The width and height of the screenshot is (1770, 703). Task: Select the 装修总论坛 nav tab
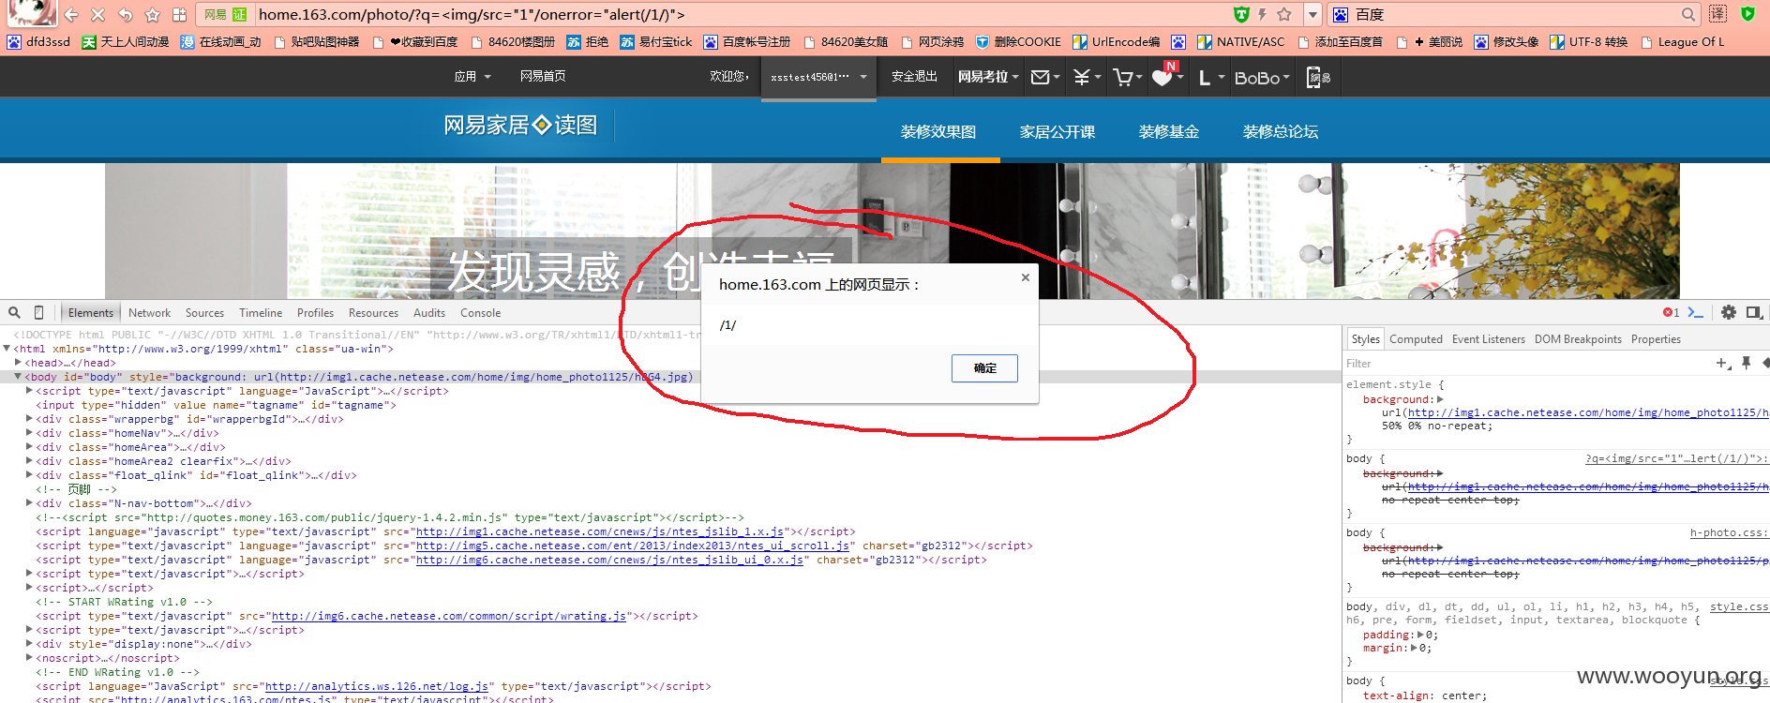point(1281,131)
